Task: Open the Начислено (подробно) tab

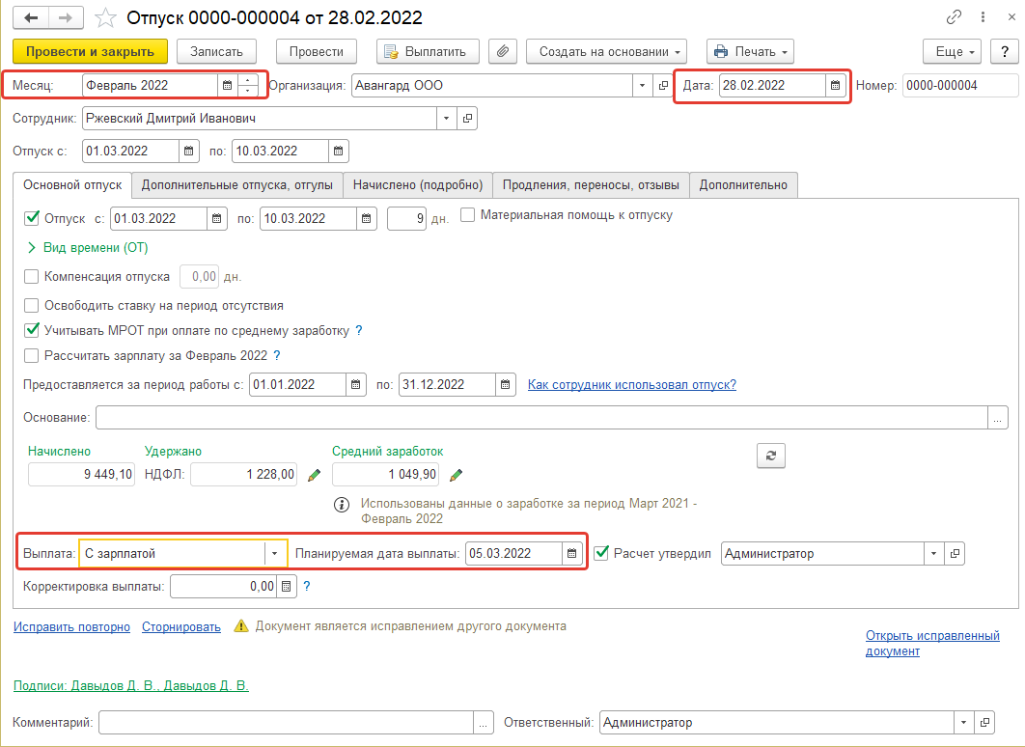Action: pyautogui.click(x=418, y=185)
